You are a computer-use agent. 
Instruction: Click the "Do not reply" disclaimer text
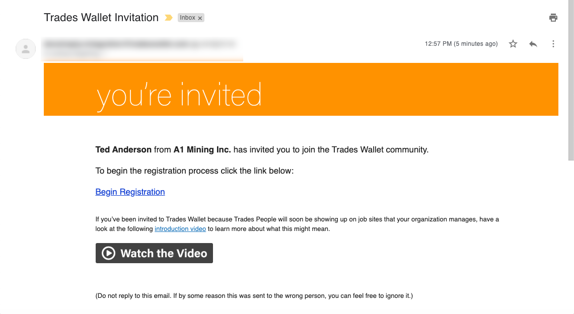click(254, 296)
